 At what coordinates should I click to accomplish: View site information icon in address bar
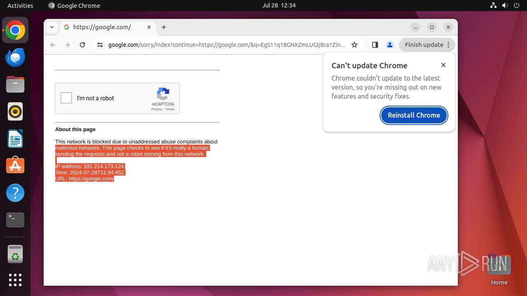(100, 45)
